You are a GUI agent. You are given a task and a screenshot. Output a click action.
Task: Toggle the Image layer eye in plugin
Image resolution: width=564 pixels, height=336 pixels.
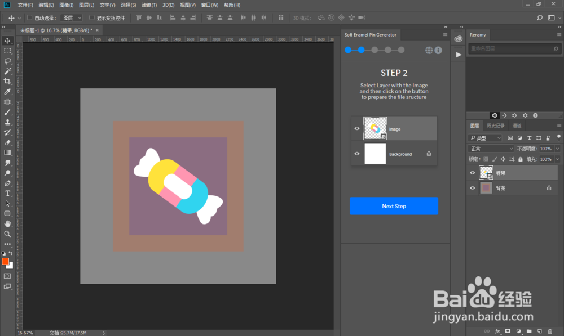pos(357,128)
